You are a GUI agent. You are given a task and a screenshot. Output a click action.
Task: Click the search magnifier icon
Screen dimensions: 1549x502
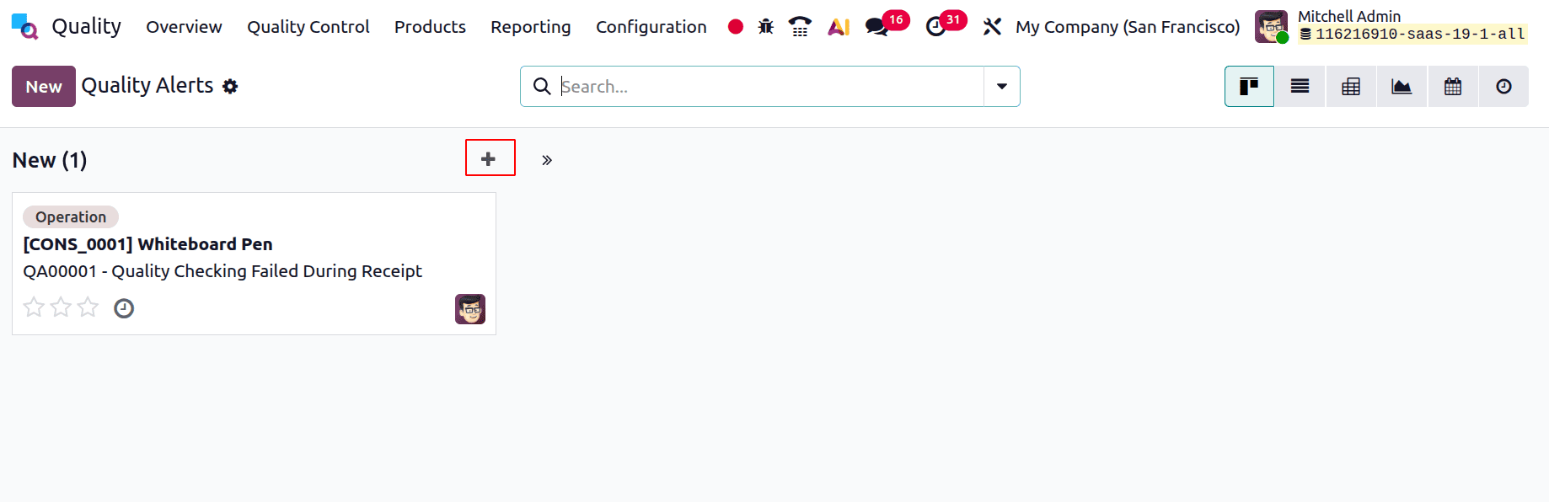click(x=542, y=86)
